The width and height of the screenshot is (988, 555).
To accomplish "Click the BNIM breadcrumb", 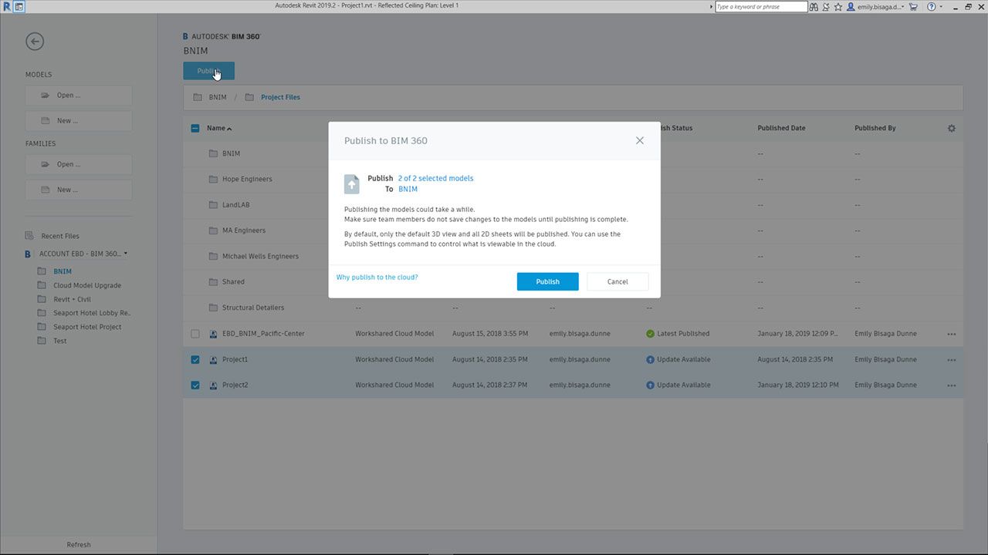I will coord(218,97).
